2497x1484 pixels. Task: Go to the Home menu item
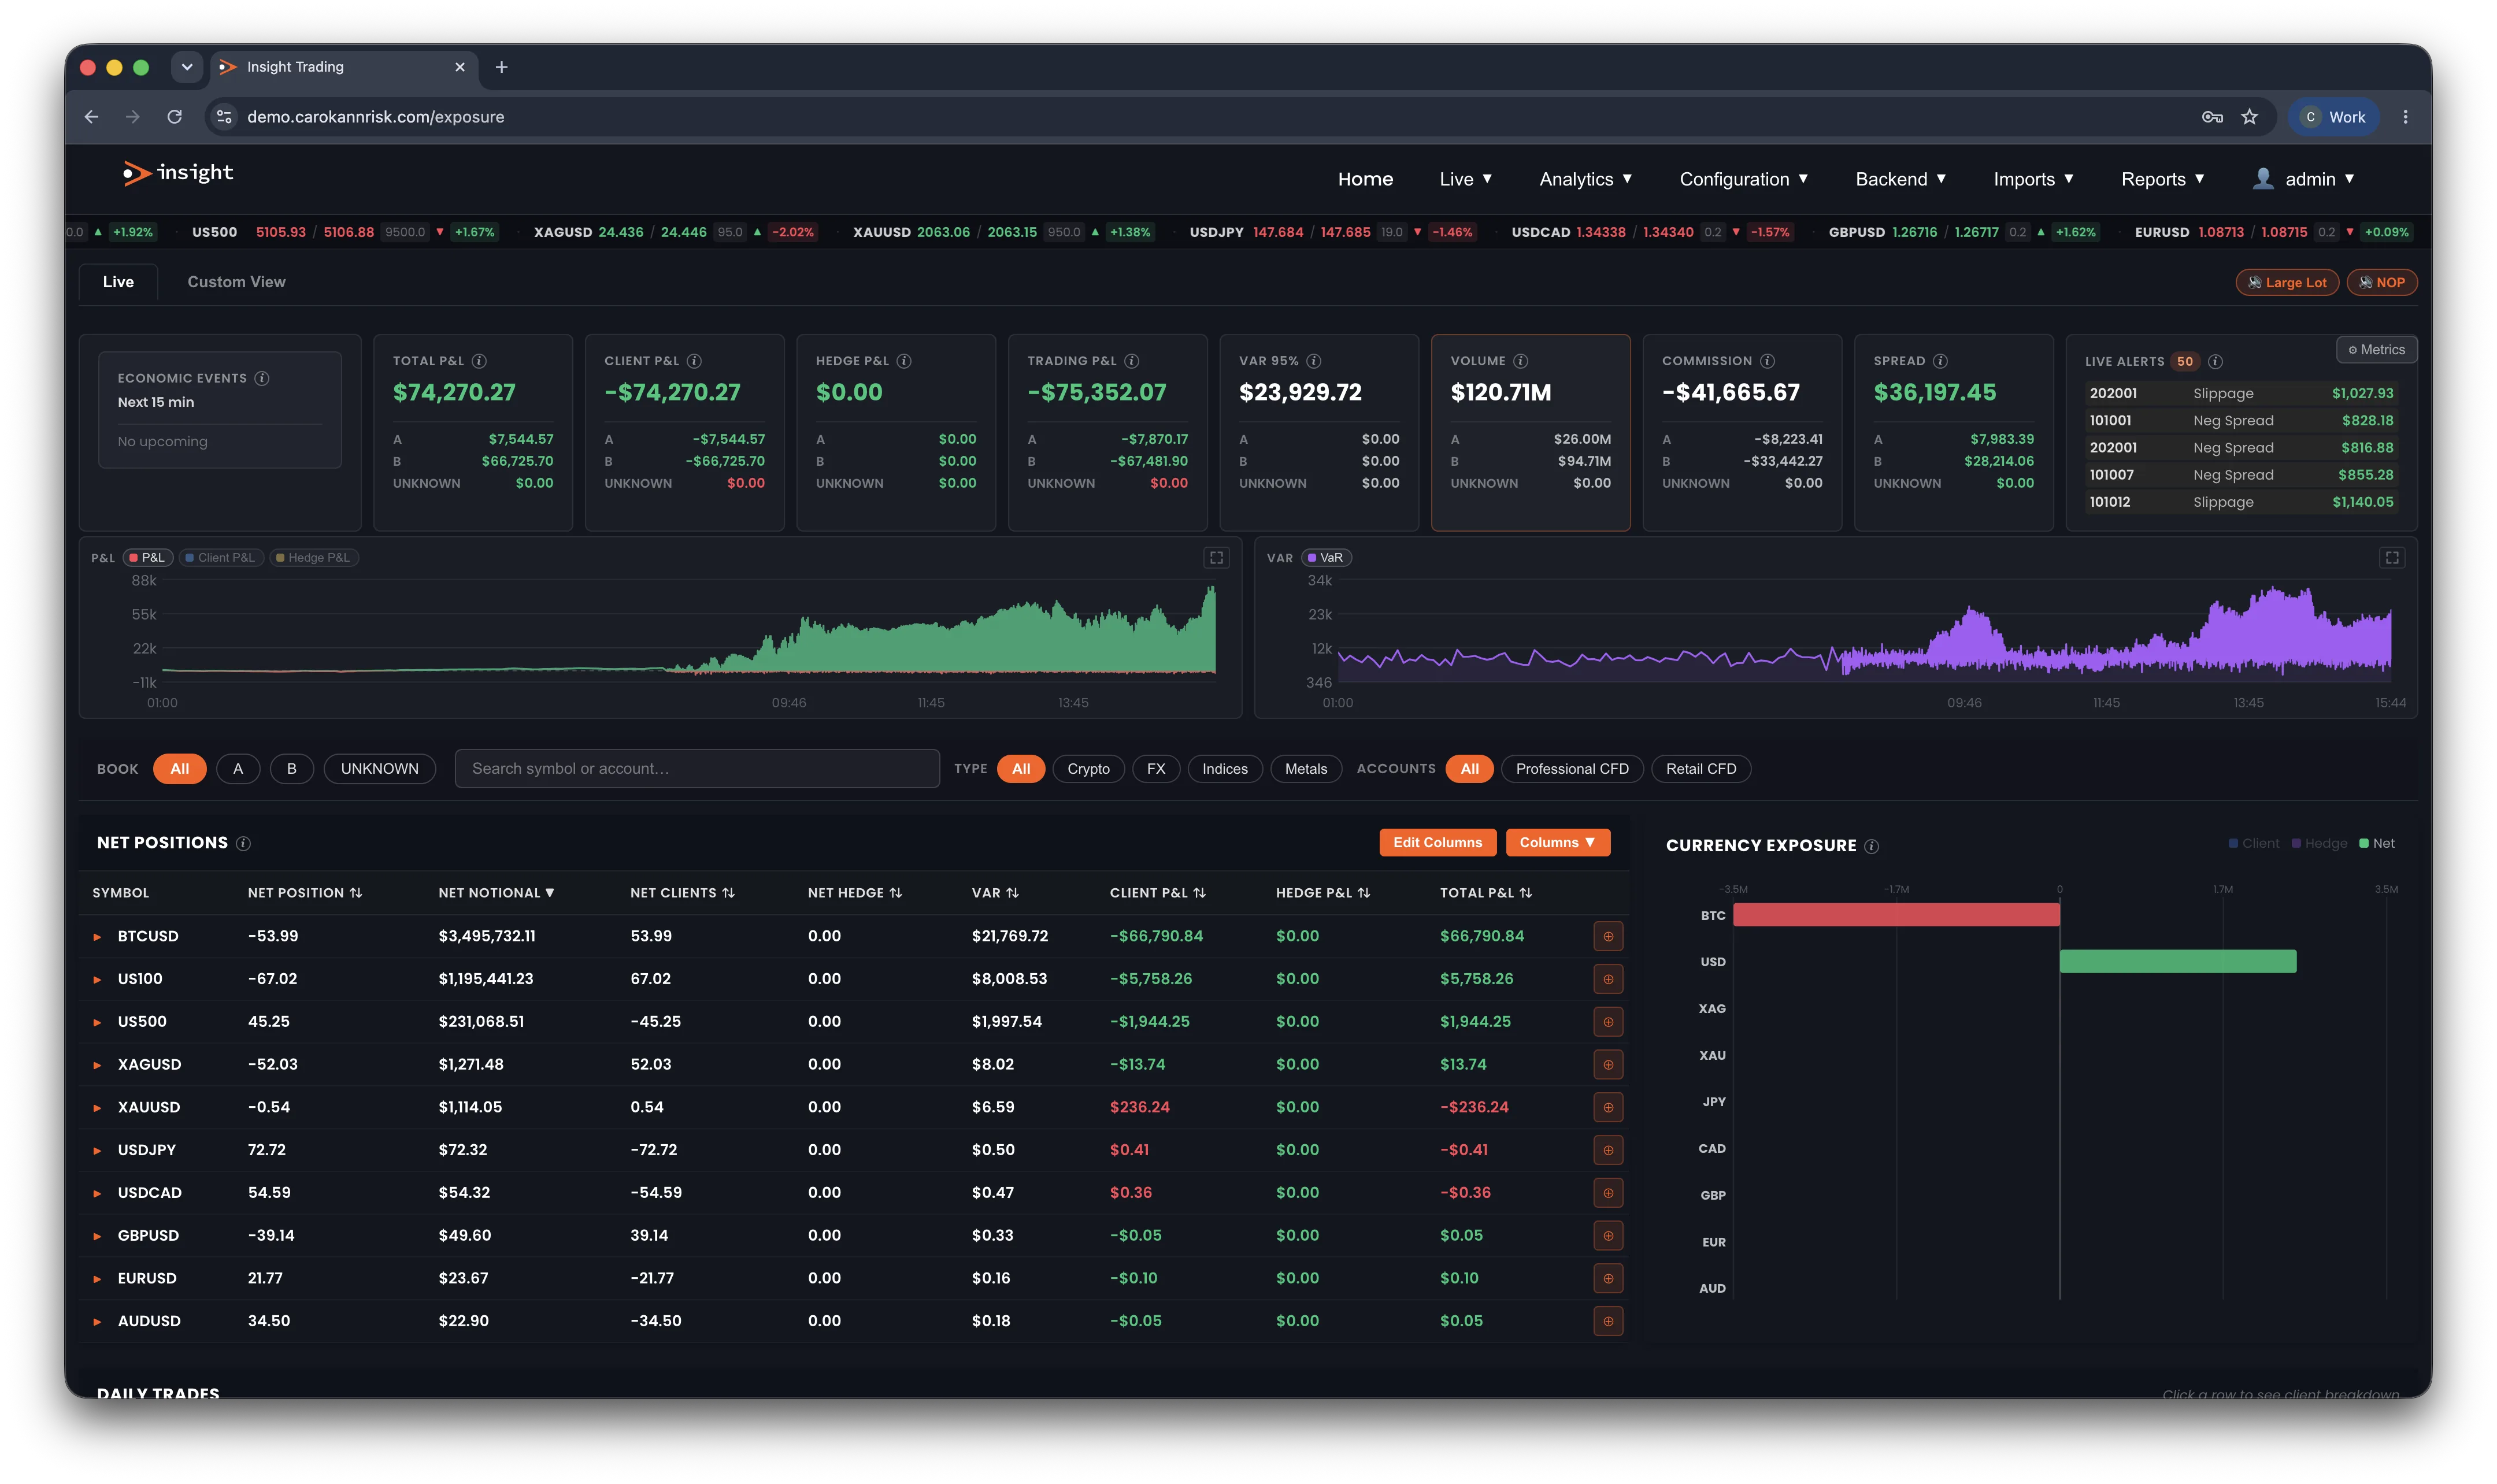click(x=1366, y=179)
